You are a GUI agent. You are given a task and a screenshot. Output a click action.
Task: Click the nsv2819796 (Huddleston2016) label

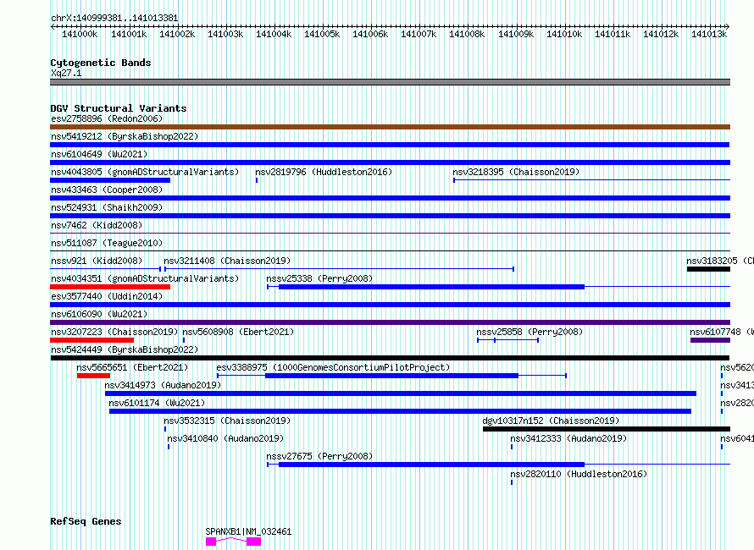324,172
